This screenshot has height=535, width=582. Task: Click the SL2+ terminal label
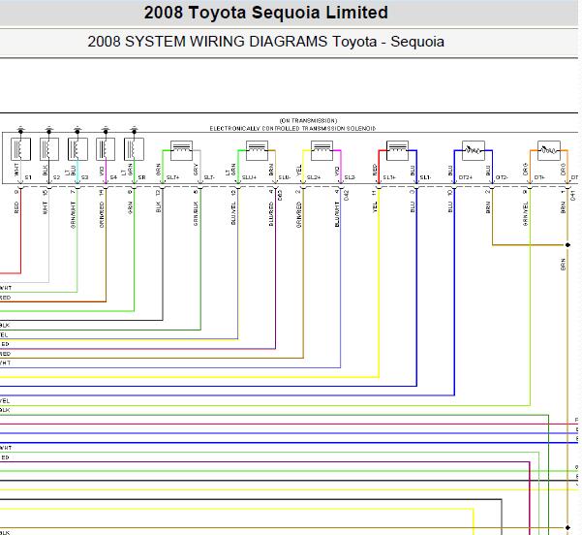coord(314,177)
